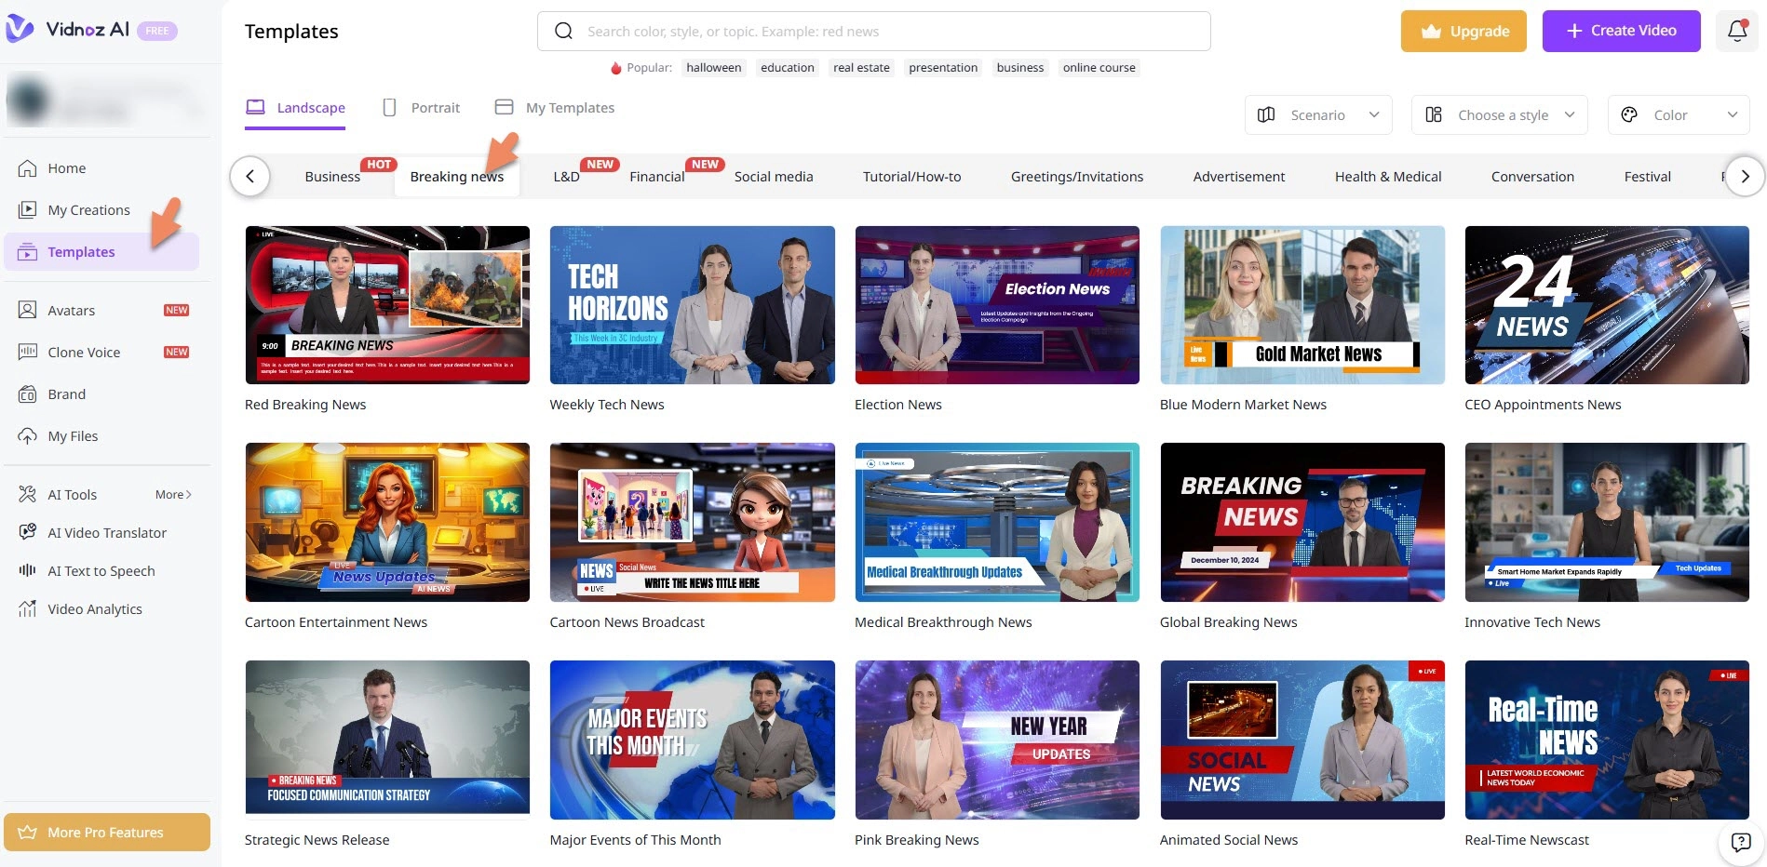Open the notifications bell
1767x867 pixels.
tap(1736, 30)
